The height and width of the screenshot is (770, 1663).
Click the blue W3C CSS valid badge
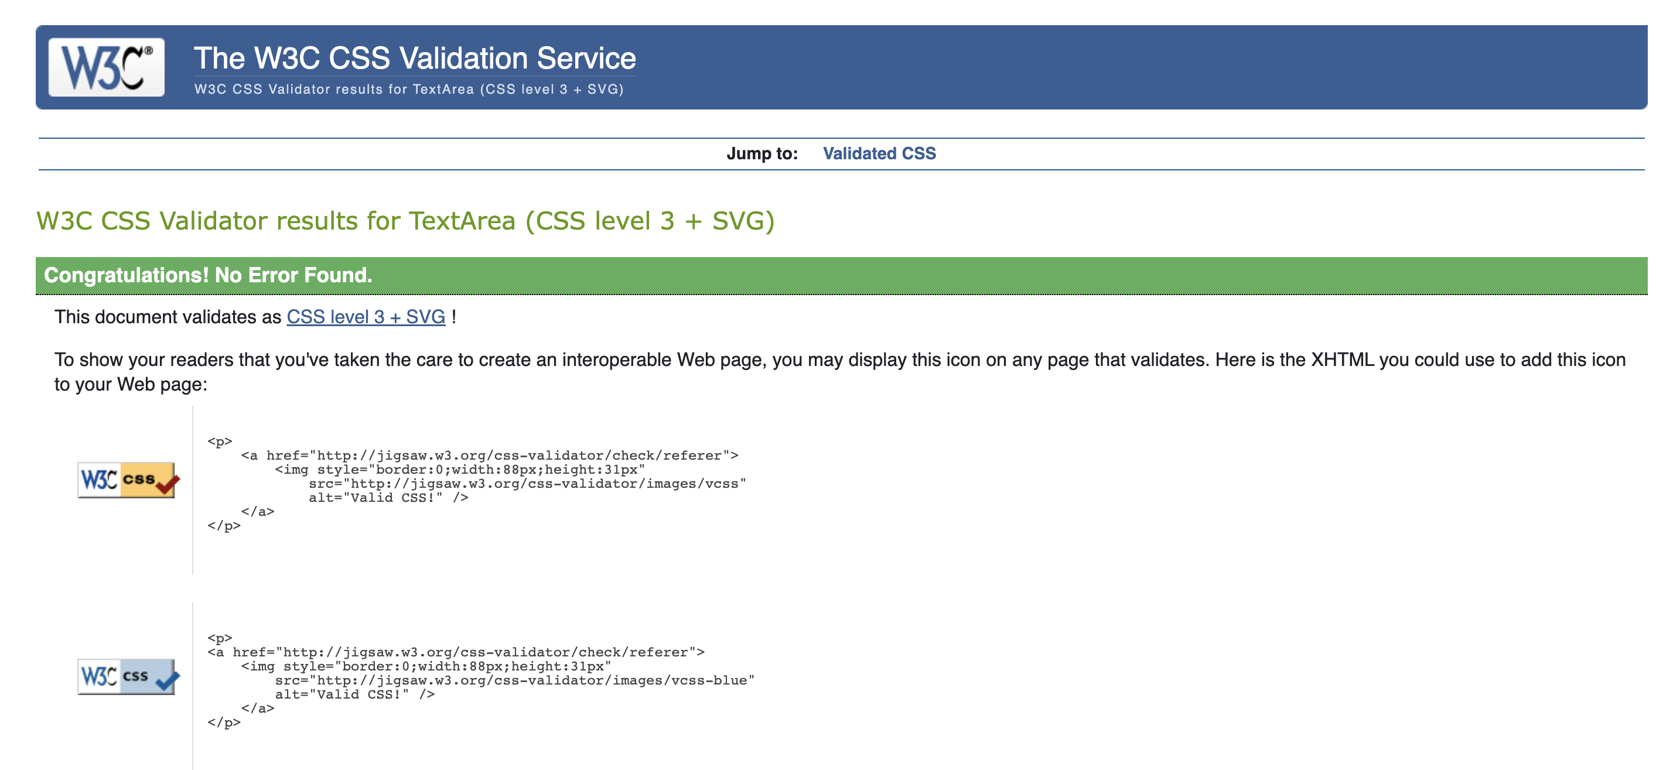coord(128,676)
